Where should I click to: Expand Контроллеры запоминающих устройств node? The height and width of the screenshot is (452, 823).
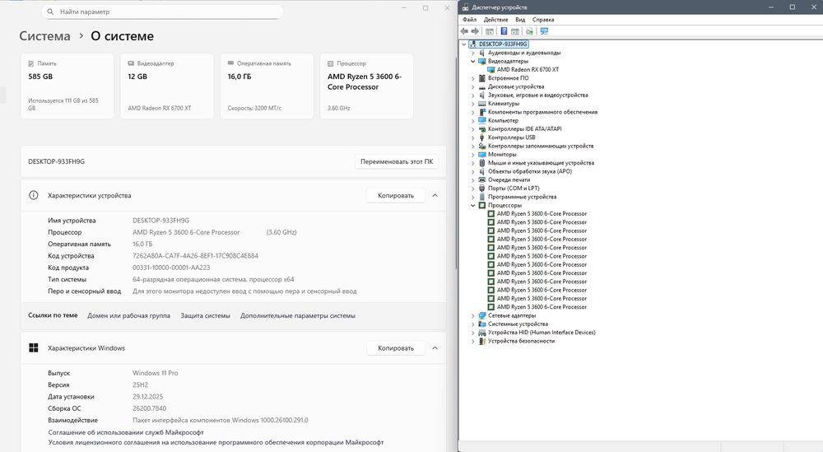473,146
